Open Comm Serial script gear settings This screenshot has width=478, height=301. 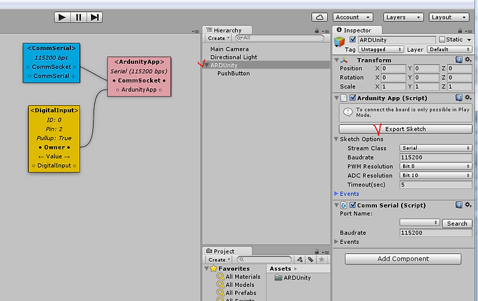pos(468,205)
